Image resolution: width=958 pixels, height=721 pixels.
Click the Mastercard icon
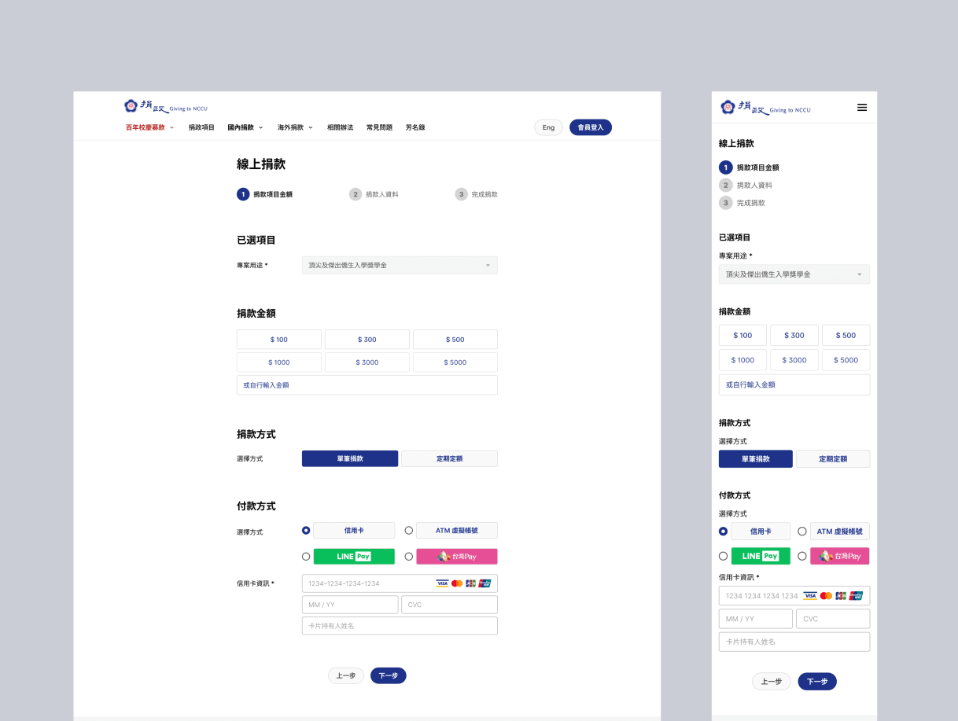tap(457, 583)
